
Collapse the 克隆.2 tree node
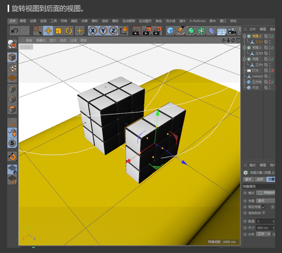click(x=244, y=36)
